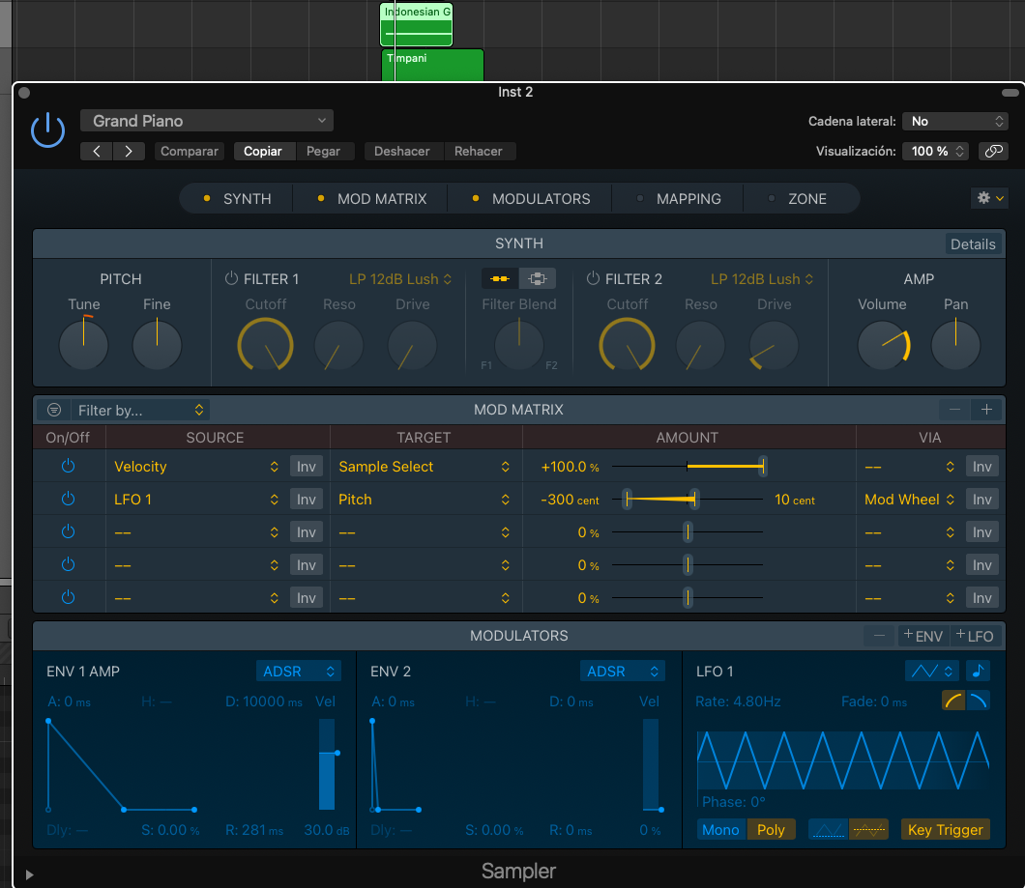Select the series filter routing icon
Image resolution: width=1025 pixels, height=888 pixels.
[x=500, y=279]
